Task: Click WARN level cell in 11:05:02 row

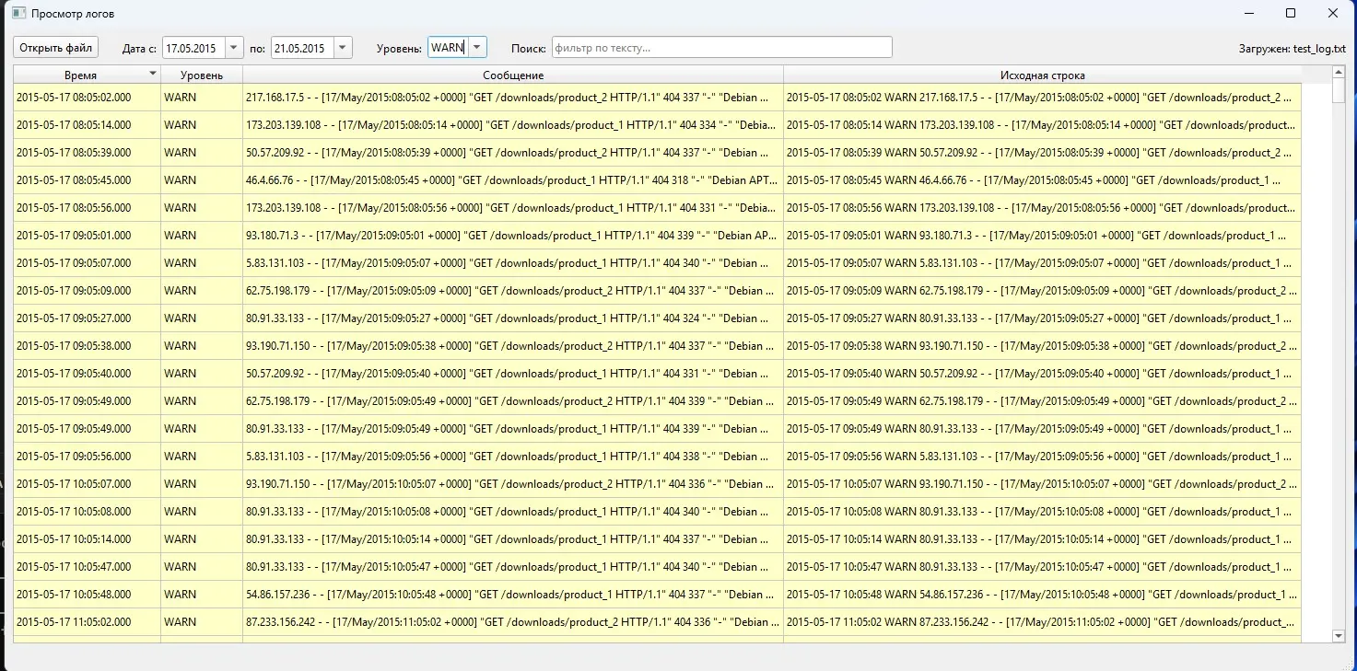Action: (x=202, y=622)
